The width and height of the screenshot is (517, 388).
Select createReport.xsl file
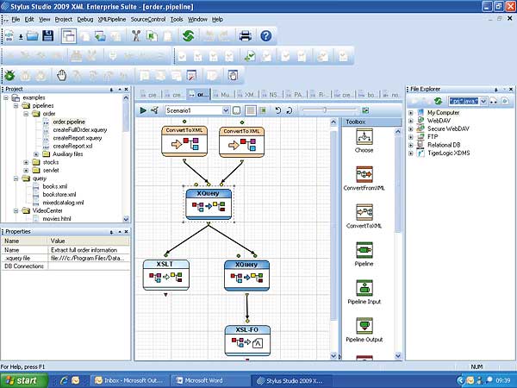tap(72, 147)
